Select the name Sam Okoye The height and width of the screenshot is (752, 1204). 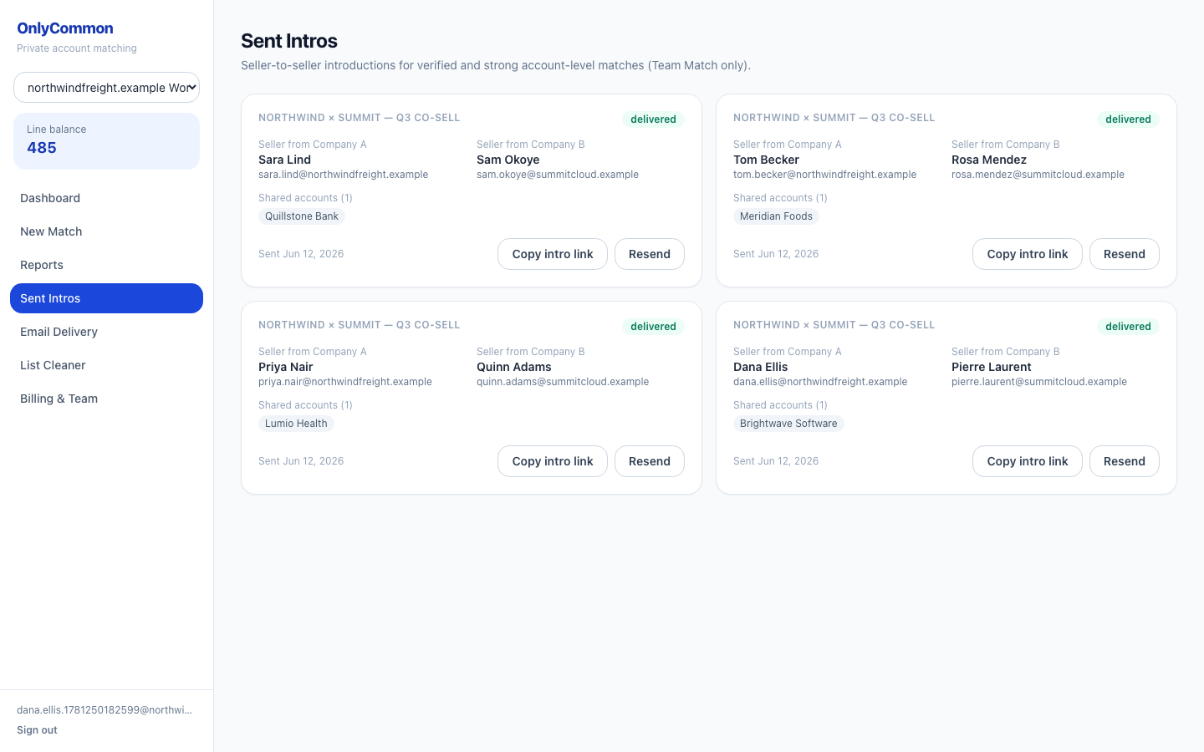click(x=508, y=160)
